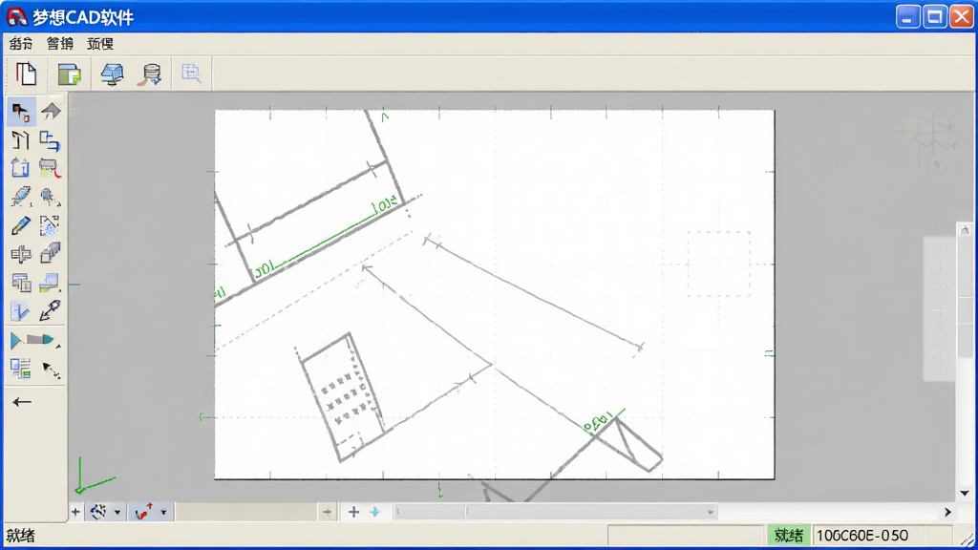This screenshot has width=978, height=550.
Task: Click the blue box with up-arrow tool
Action: [x=20, y=168]
